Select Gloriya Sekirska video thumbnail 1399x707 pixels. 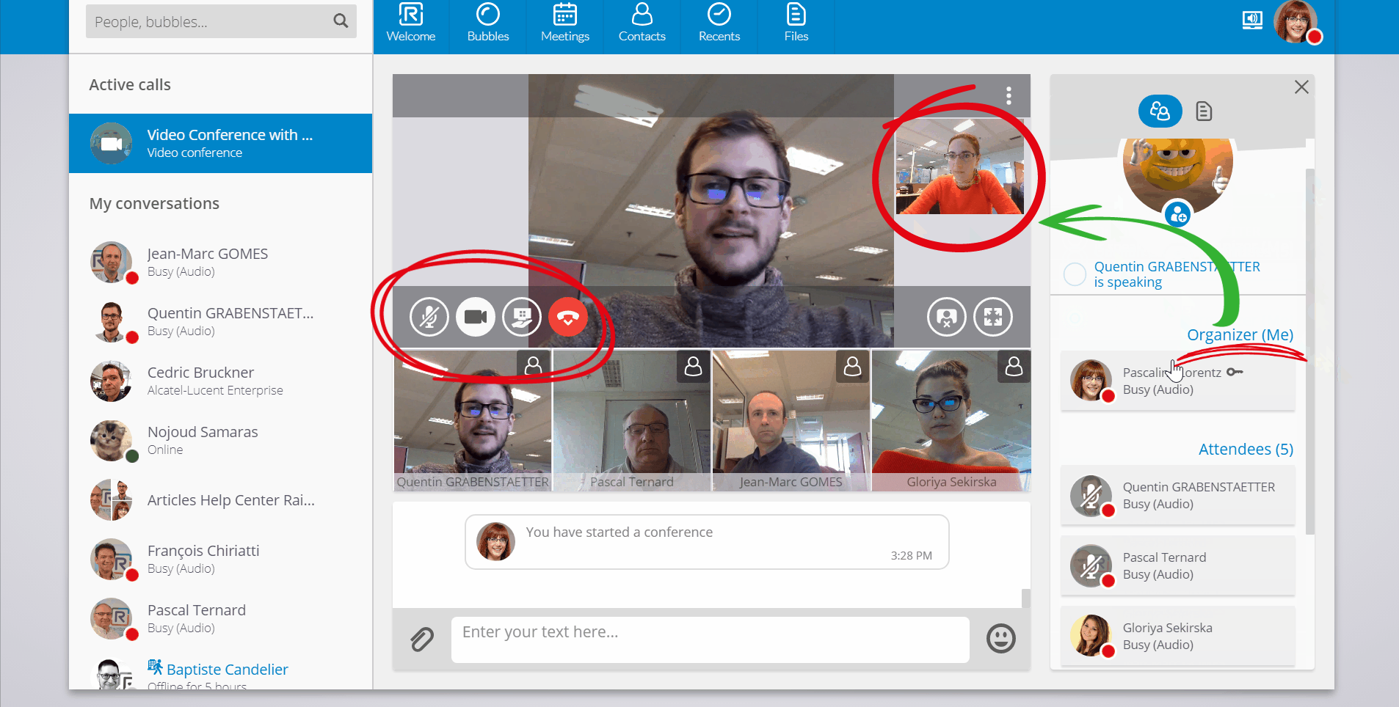point(951,420)
